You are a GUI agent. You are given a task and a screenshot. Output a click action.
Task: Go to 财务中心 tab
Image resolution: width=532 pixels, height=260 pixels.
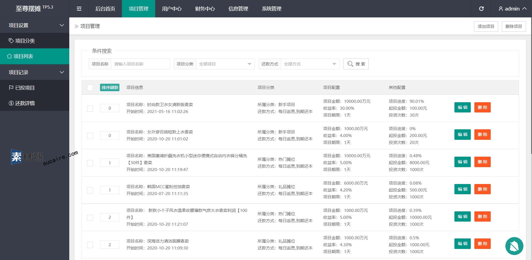pos(205,9)
